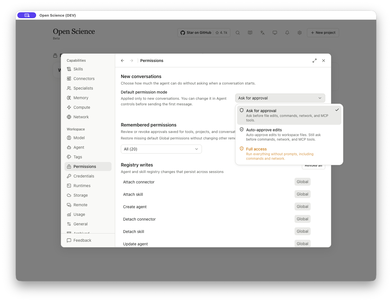Go back with the left arrow

[122, 61]
